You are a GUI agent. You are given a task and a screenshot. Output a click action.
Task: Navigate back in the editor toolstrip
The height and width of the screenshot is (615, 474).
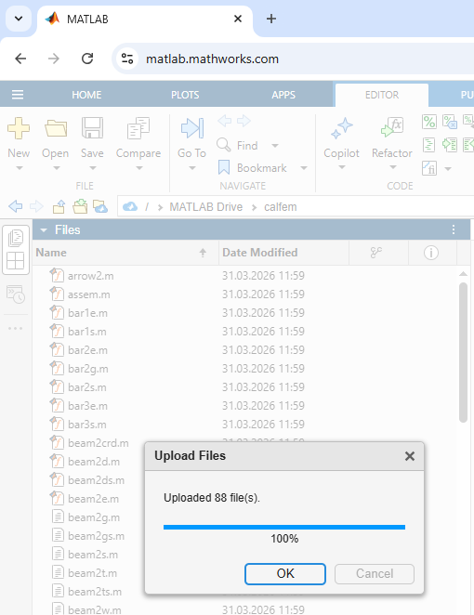(224, 121)
